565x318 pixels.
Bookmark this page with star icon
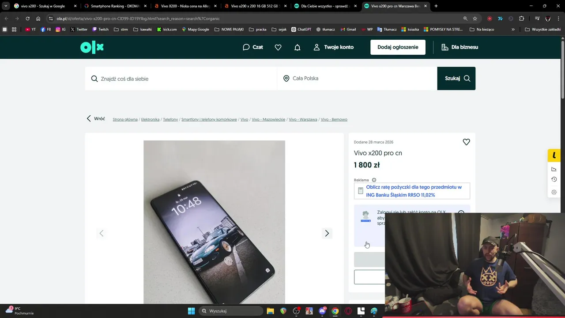475,19
